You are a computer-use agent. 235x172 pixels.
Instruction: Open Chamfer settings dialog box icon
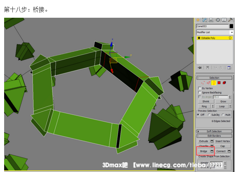212,146
